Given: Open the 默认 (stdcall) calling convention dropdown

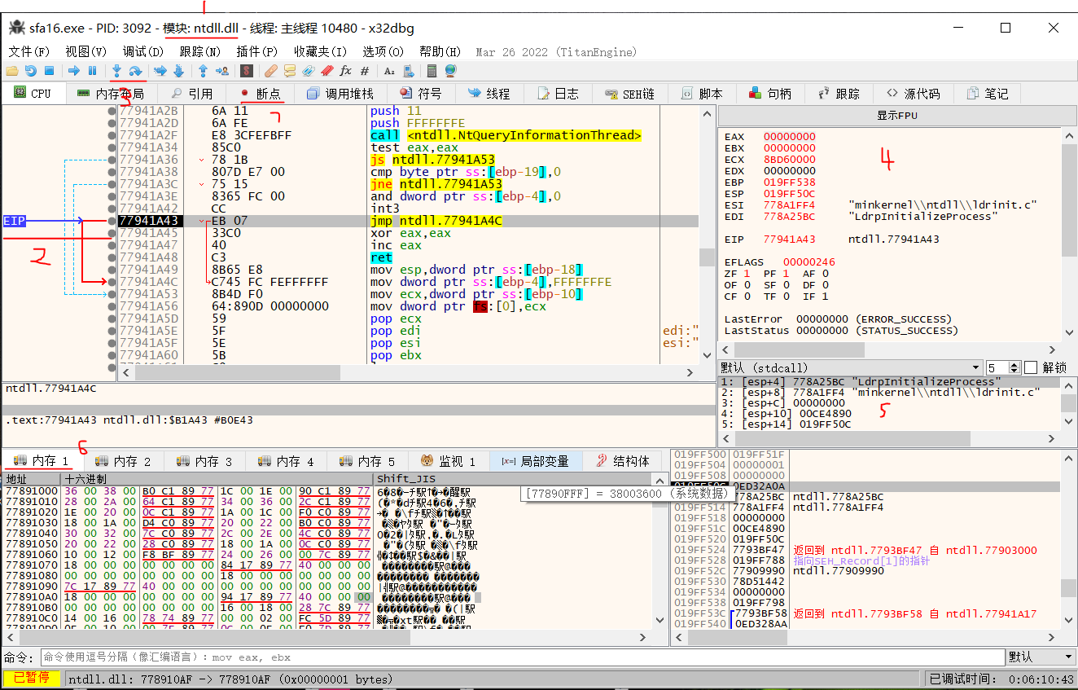Looking at the screenshot, I should coord(975,367).
